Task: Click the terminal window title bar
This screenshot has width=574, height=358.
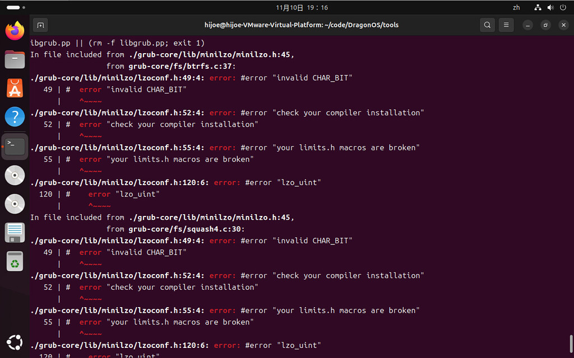Action: [301, 25]
